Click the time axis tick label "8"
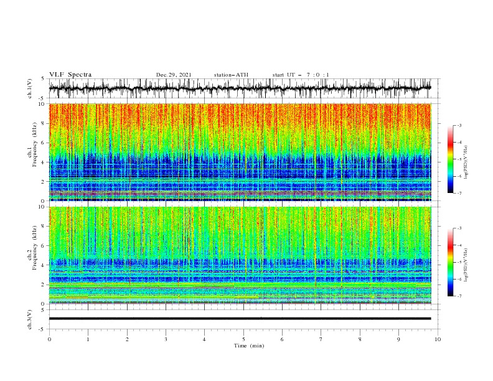Viewport: 493px width, 381px height. click(360, 339)
